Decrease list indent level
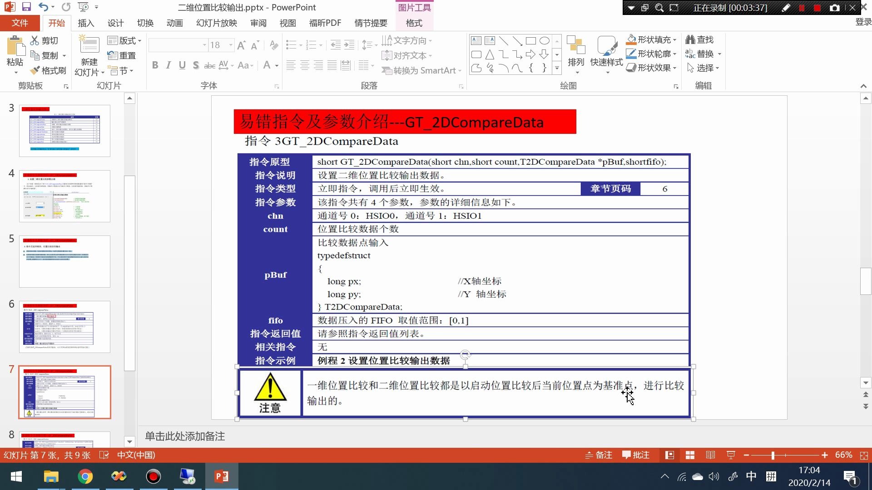This screenshot has width=872, height=490. (336, 45)
